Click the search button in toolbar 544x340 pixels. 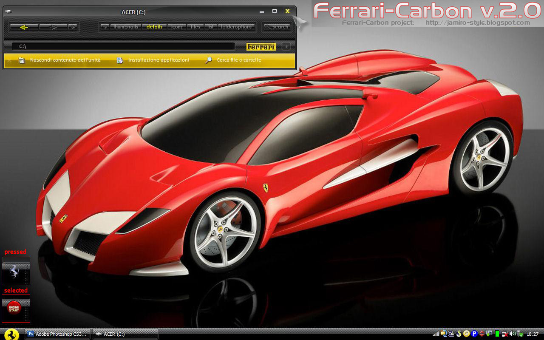point(277,27)
